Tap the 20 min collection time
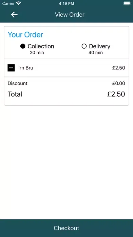The width and height of the screenshot is (133, 237). point(37,52)
